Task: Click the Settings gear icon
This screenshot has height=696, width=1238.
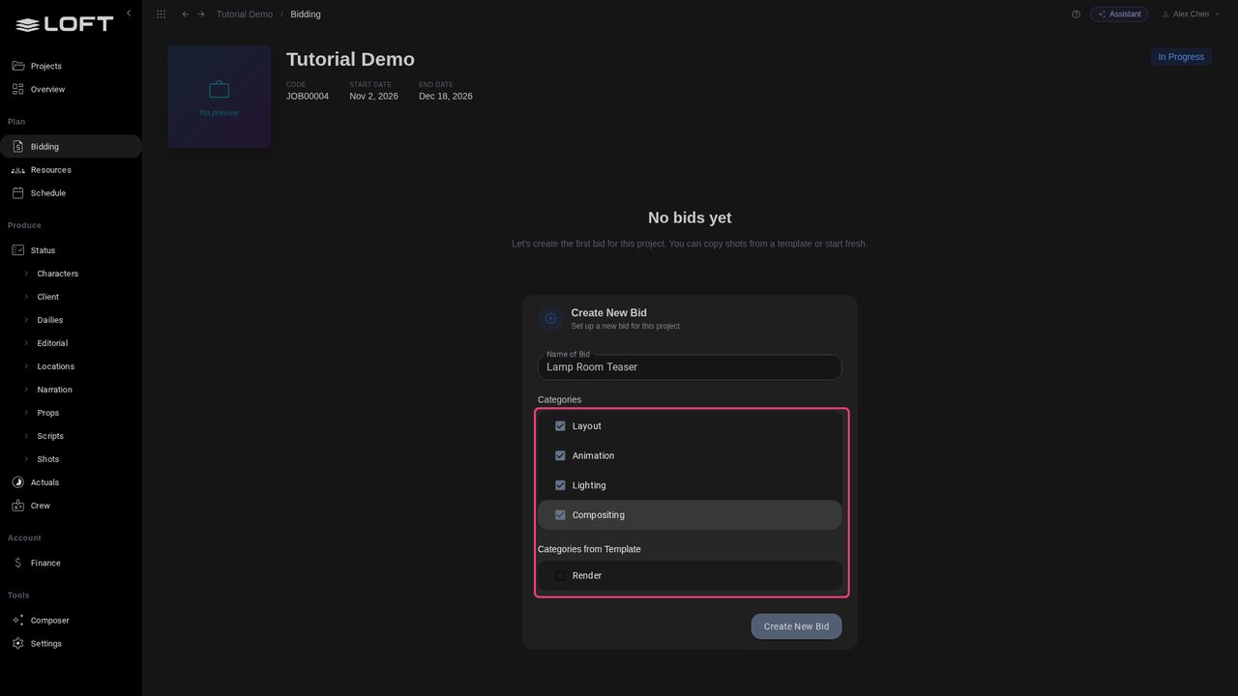Action: point(17,644)
